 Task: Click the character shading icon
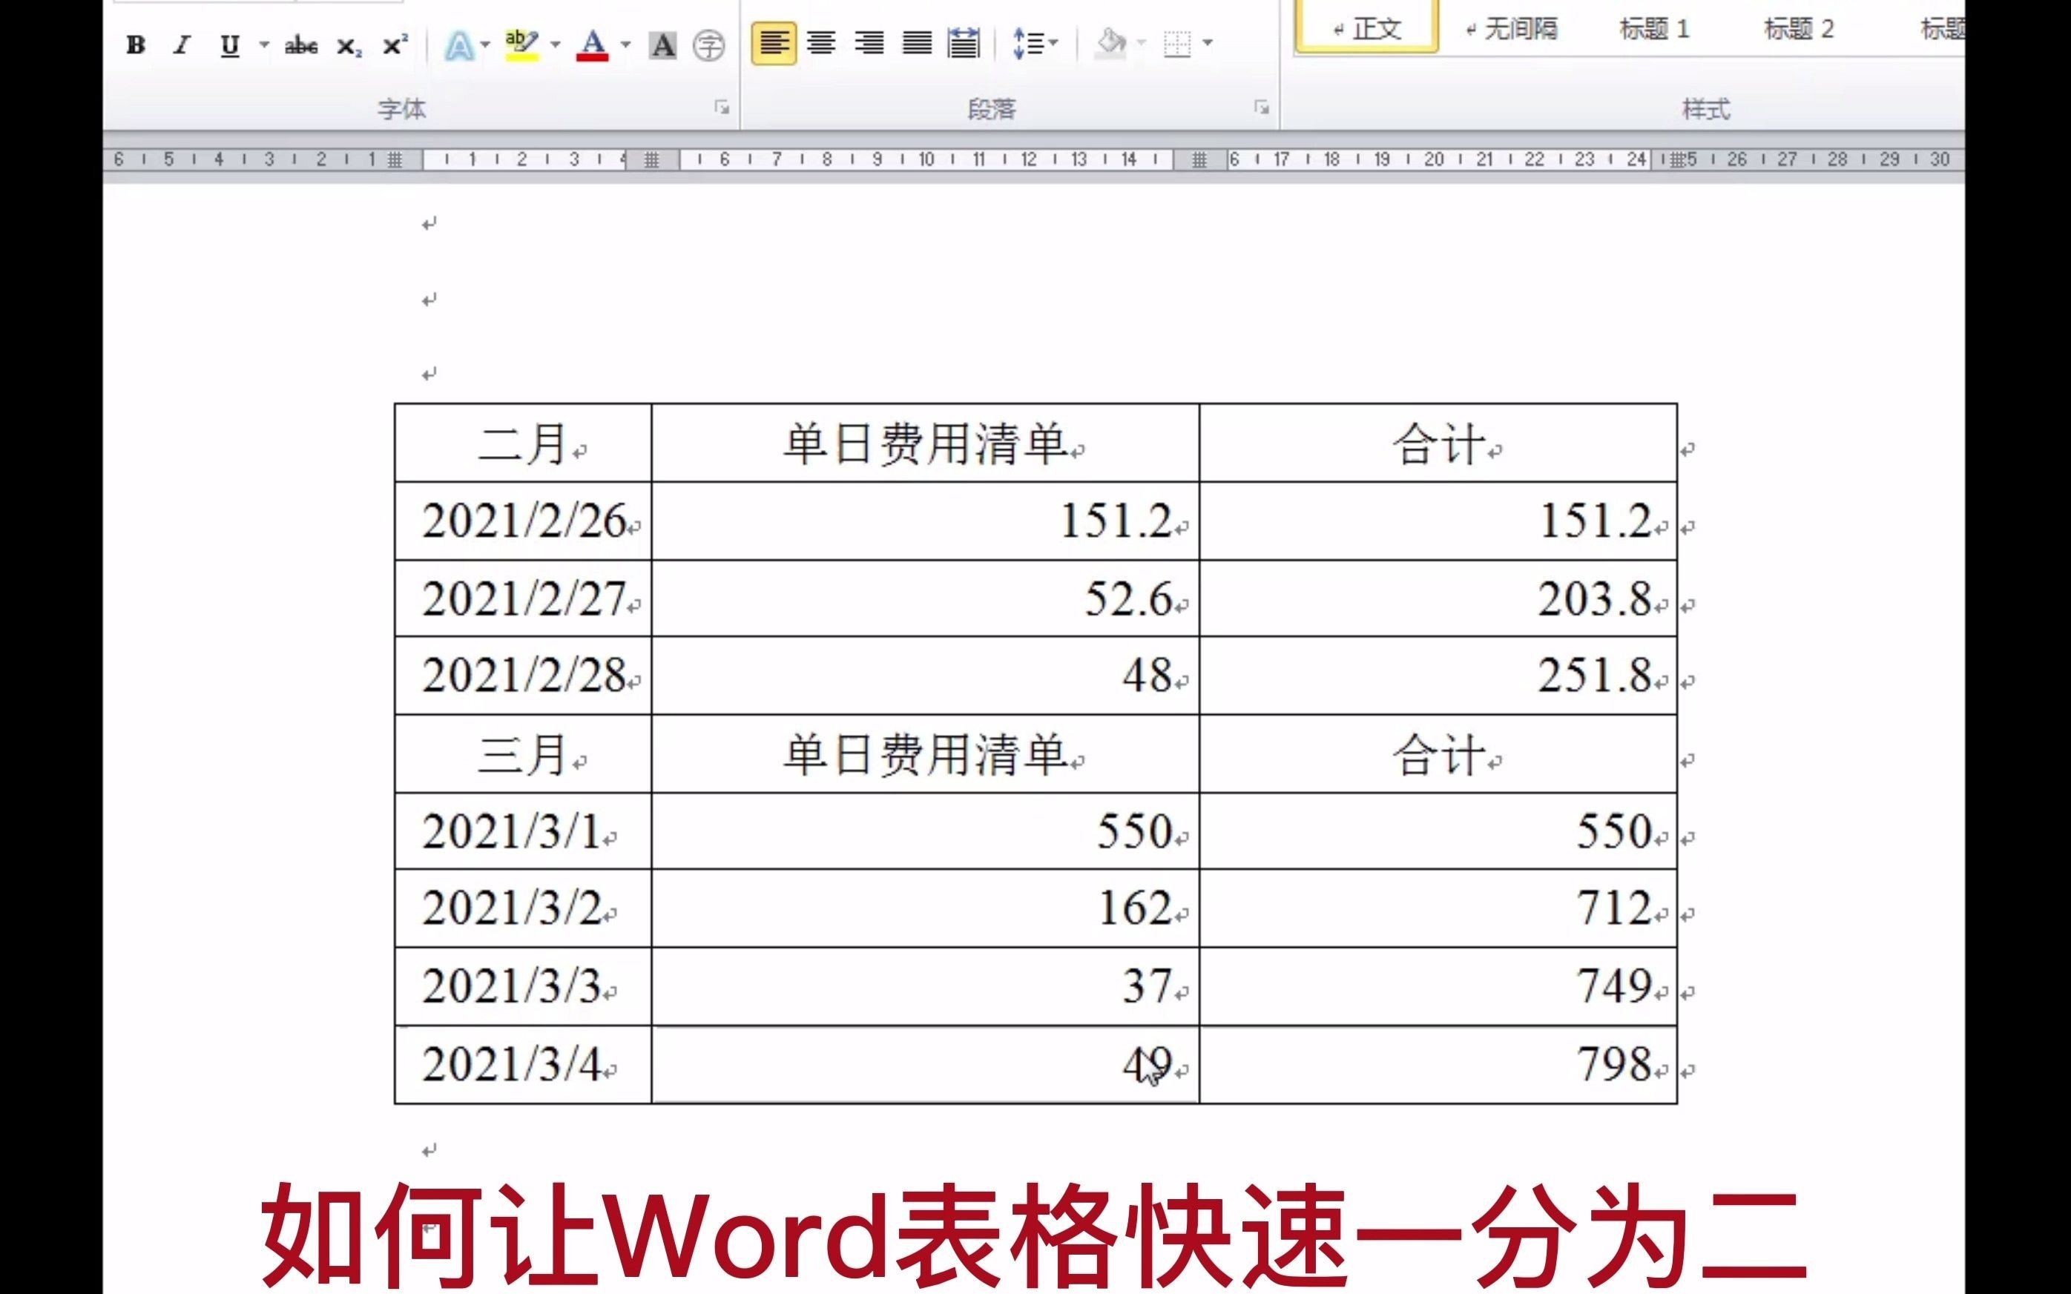[x=662, y=45]
